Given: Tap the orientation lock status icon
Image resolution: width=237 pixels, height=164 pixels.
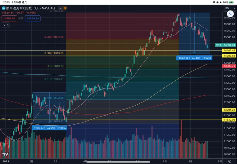Looking at the screenshot, I should [x=217, y=2].
